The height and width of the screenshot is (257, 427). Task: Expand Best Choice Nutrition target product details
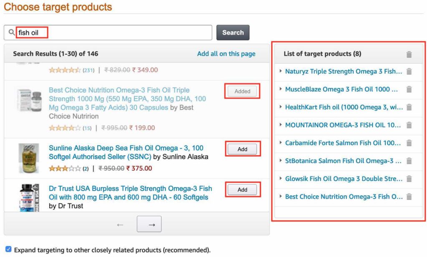pyautogui.click(x=280, y=197)
